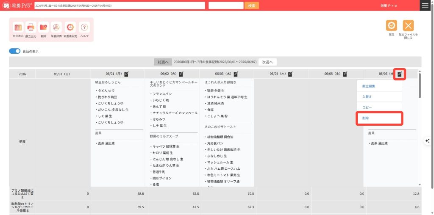Viewport: 434px width, 215px height.
Task: Click the 前週へ button
Action: [x=163, y=62]
